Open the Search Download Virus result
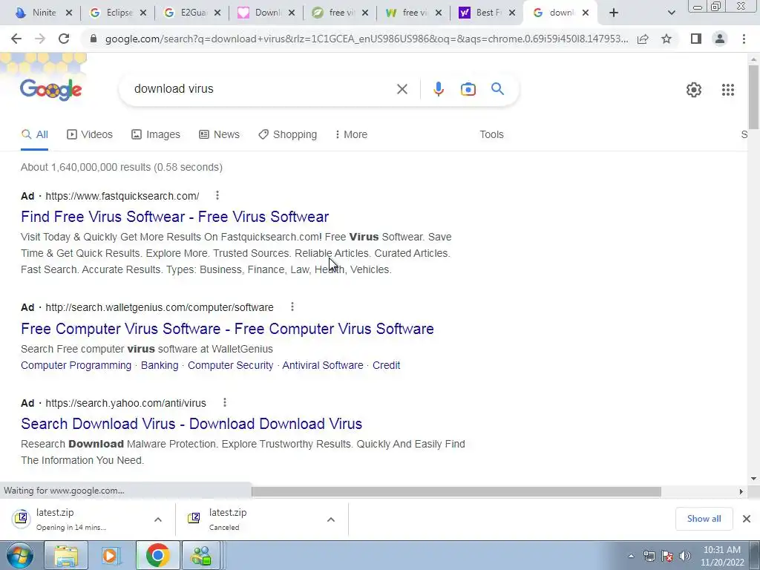760x570 pixels. [x=191, y=424]
